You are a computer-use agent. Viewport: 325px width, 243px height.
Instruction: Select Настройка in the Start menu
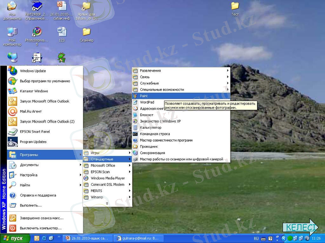(x=28, y=175)
